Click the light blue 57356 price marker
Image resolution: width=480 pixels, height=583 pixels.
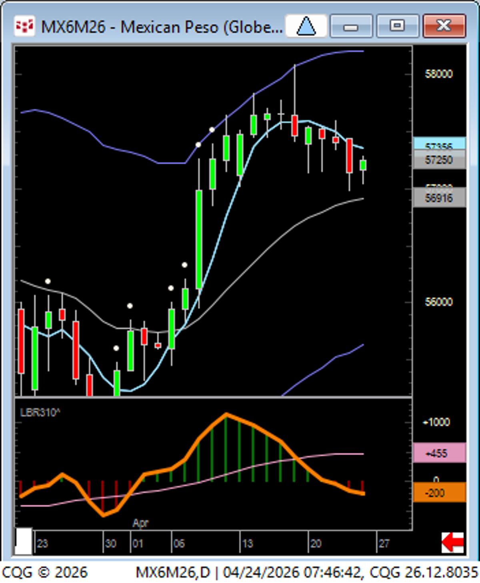(x=439, y=144)
